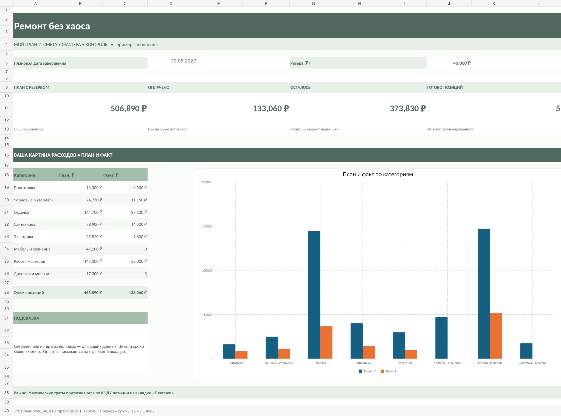Click the chart title 'План и факт по категориям'

(378, 174)
